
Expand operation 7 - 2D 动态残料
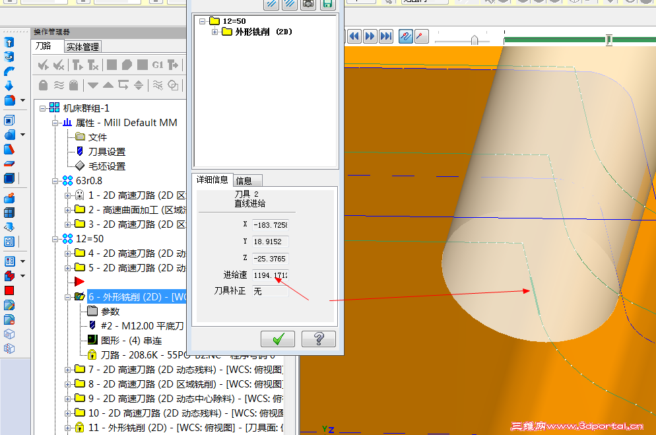pyautogui.click(x=67, y=370)
